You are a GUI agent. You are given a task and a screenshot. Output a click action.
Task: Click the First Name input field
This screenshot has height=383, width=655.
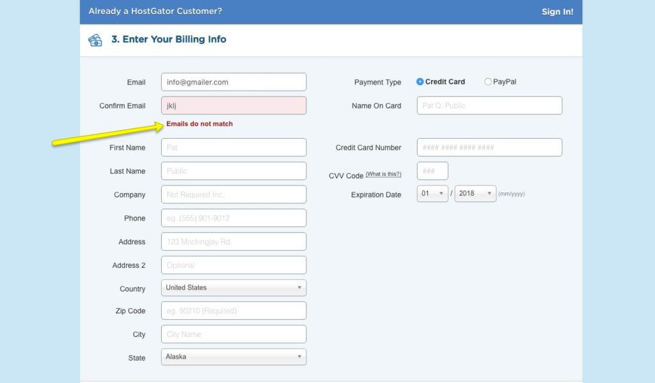click(233, 148)
